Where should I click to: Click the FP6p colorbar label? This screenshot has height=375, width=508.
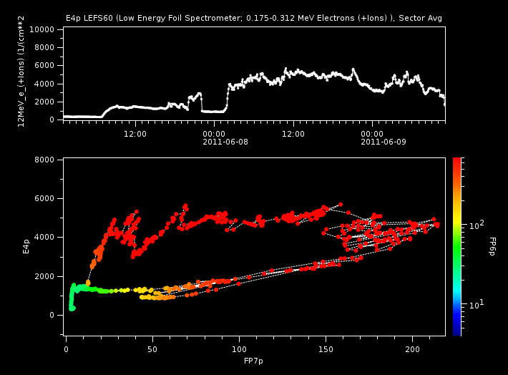click(494, 246)
